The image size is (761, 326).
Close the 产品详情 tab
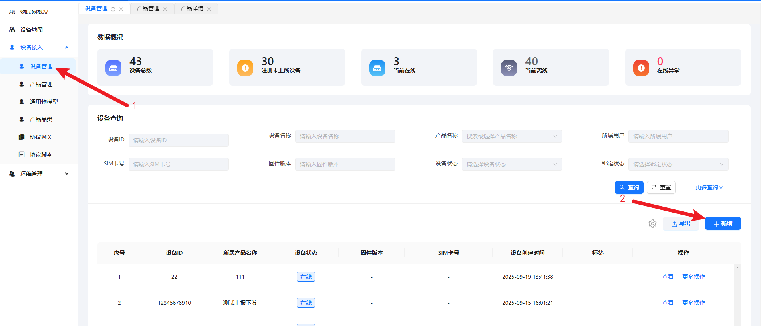[209, 9]
